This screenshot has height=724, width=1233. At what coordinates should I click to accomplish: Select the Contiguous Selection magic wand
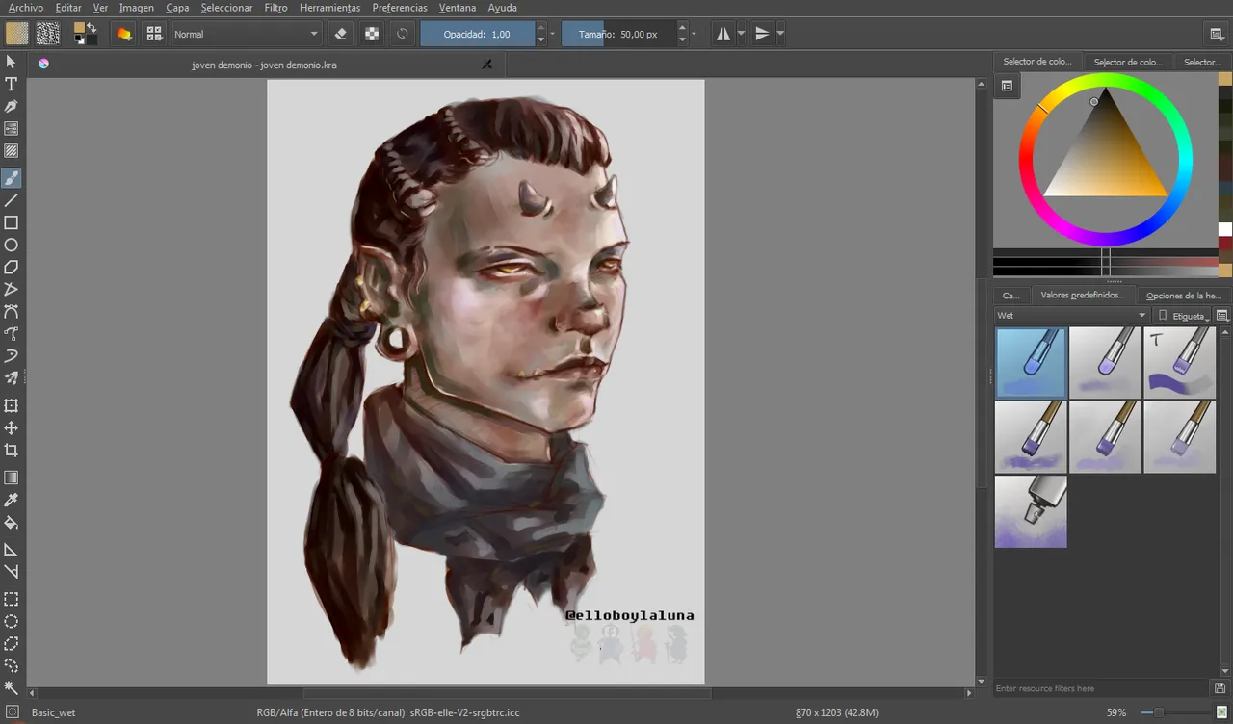click(x=12, y=686)
